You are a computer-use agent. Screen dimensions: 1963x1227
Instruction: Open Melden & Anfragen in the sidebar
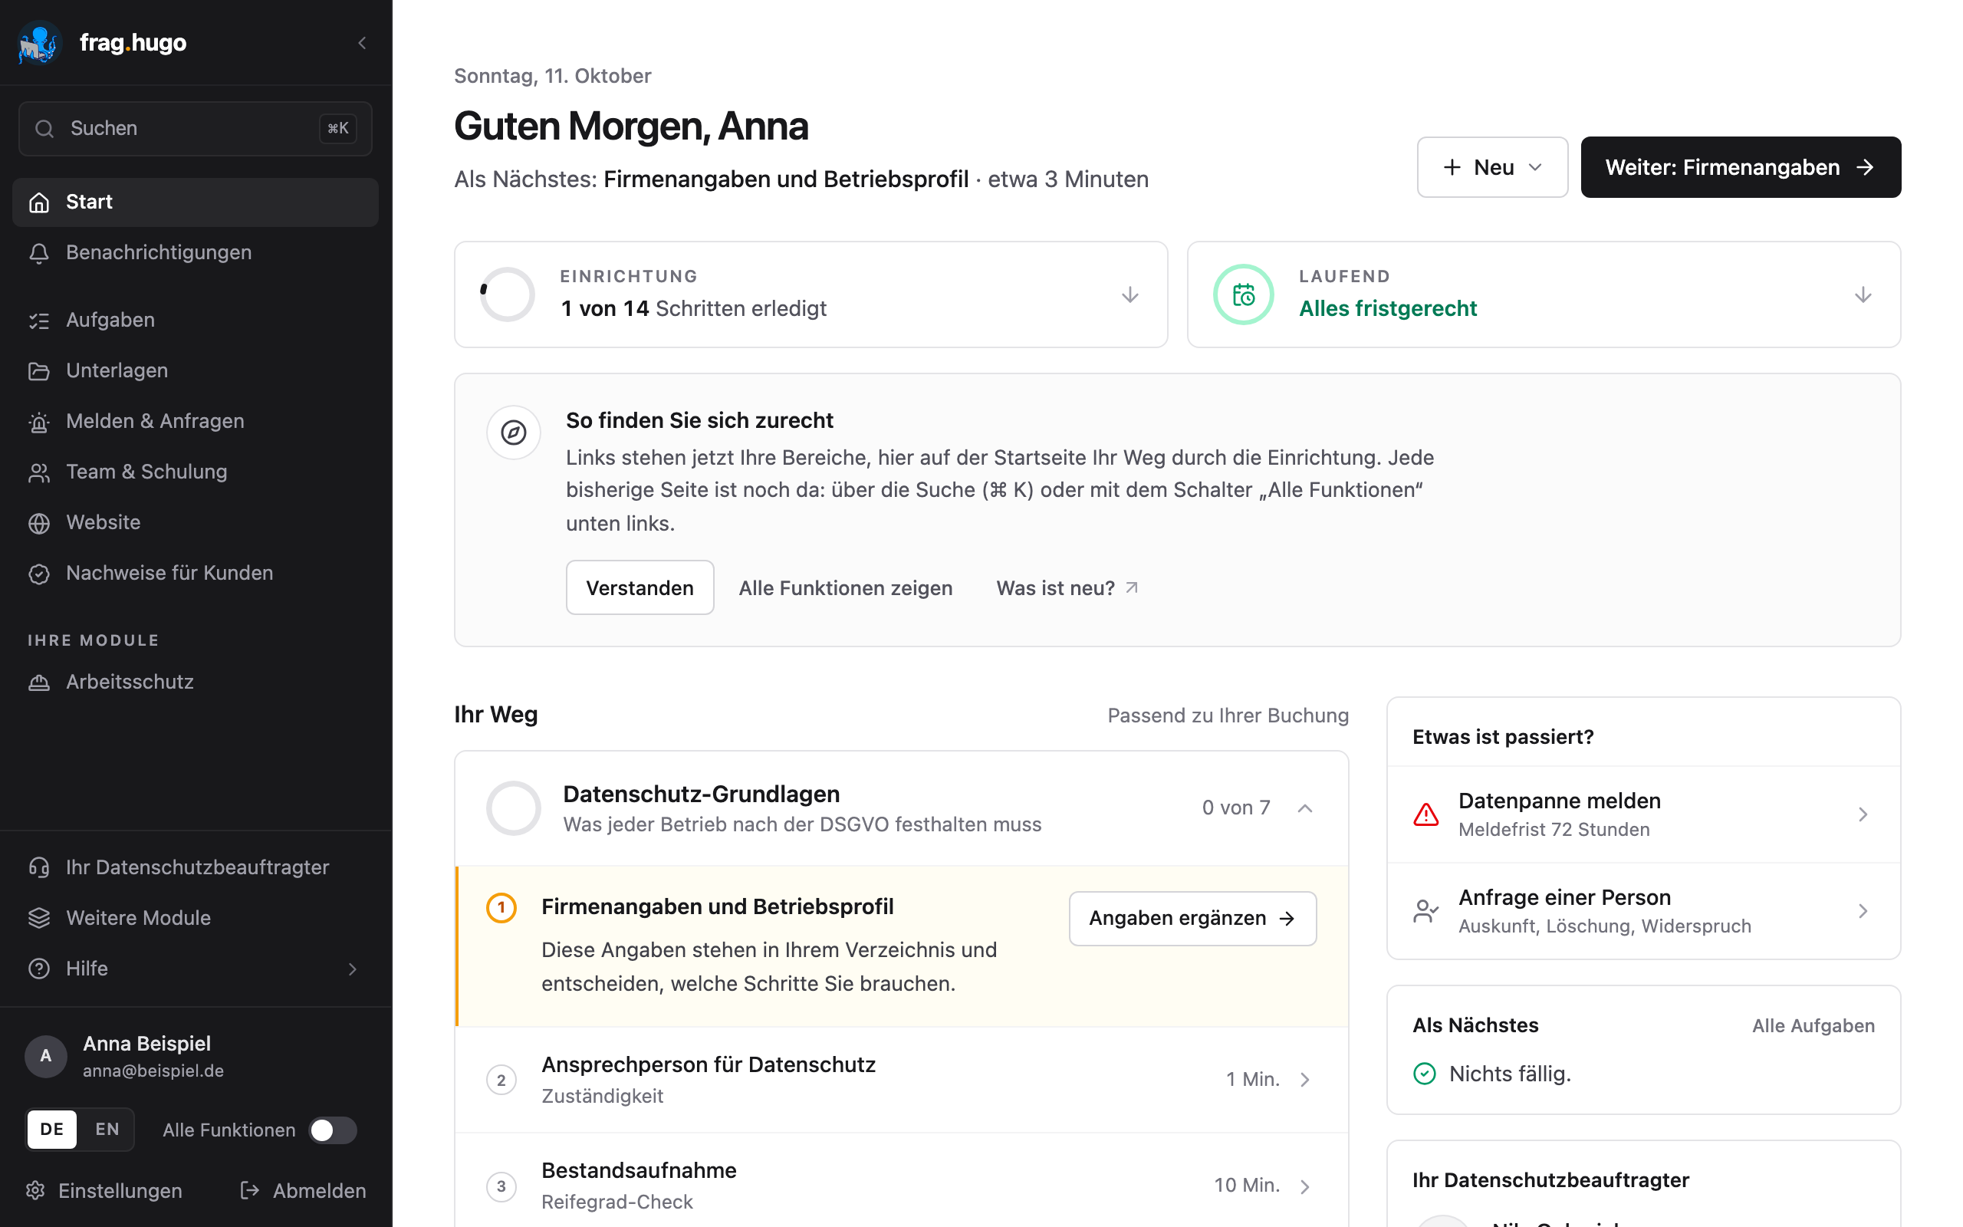pyautogui.click(x=196, y=422)
